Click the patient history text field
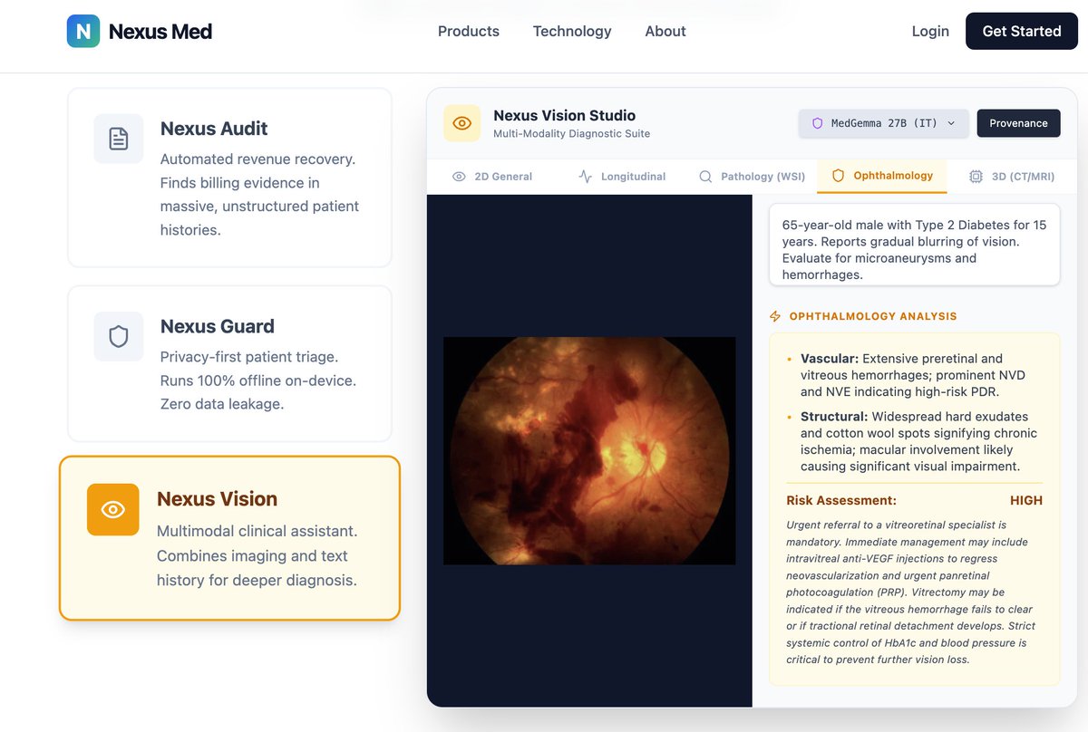The height and width of the screenshot is (732, 1088). 915,245
